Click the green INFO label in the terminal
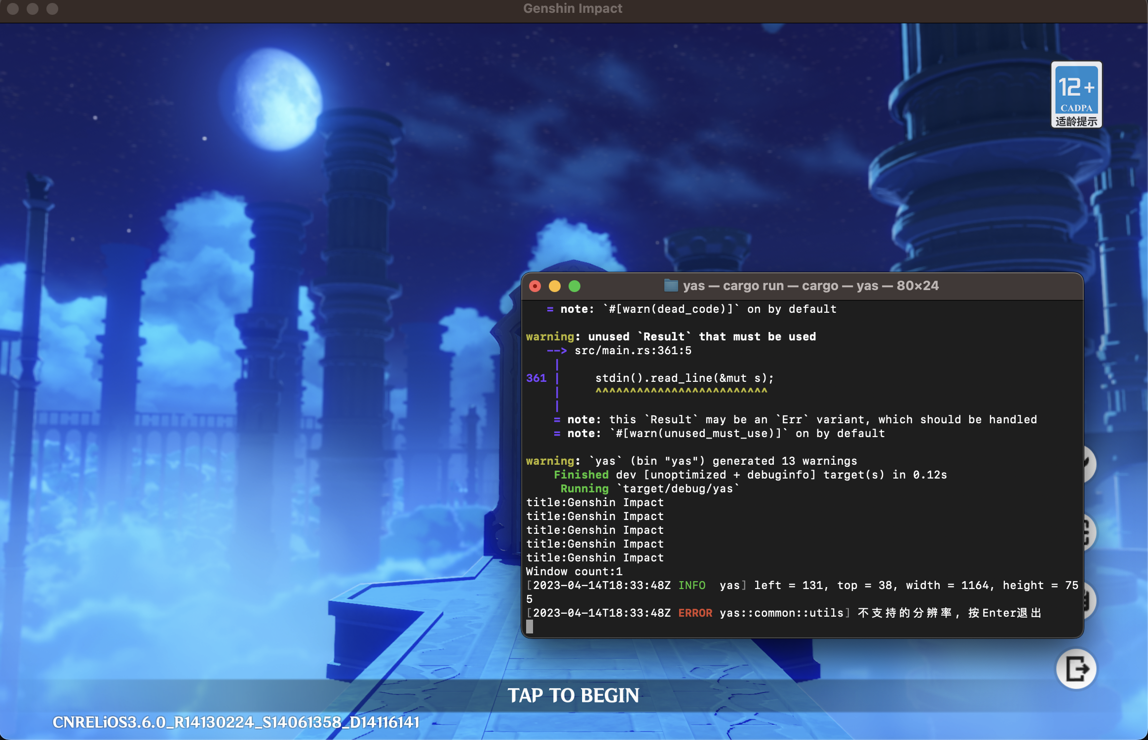 coord(692,585)
